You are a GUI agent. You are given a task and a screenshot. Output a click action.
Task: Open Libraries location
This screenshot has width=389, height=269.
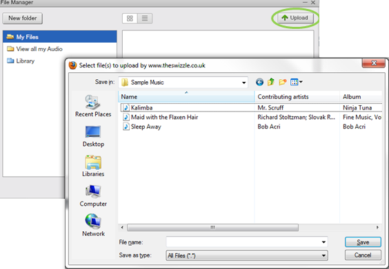tap(93, 166)
